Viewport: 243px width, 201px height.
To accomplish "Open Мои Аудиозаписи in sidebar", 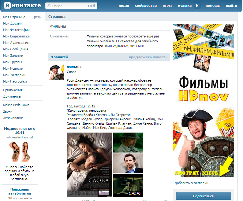I will 17,43.
